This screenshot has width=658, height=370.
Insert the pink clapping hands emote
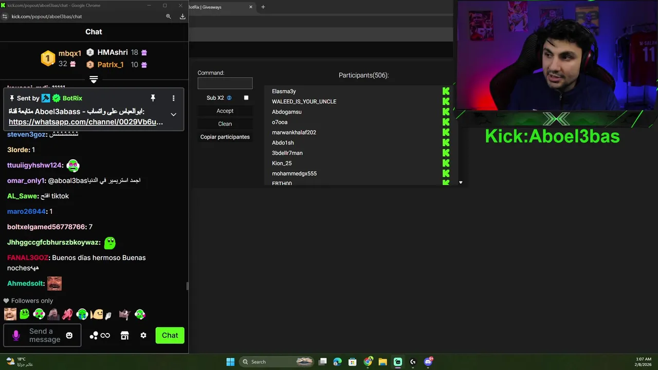coord(67,314)
